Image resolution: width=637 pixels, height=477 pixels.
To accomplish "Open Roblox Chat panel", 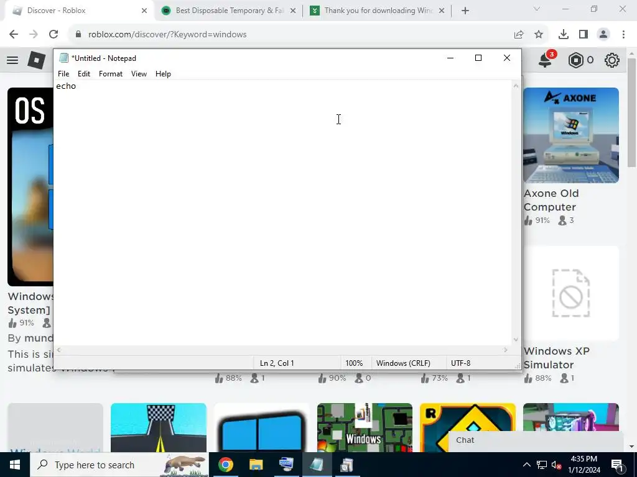I will (x=536, y=440).
